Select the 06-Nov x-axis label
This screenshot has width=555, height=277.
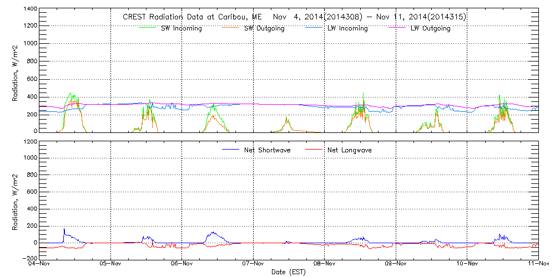182,264
